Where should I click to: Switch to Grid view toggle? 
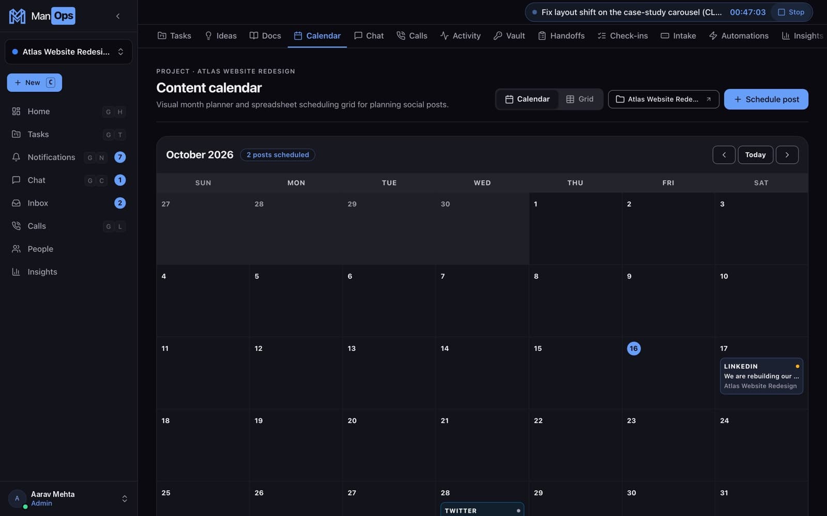coord(580,99)
